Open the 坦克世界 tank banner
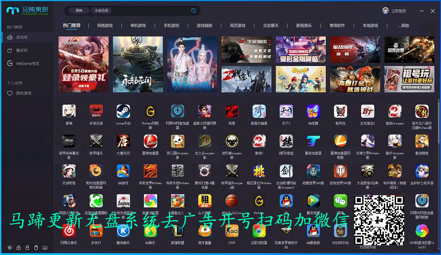The width and height of the screenshot is (441, 255). 409,50
